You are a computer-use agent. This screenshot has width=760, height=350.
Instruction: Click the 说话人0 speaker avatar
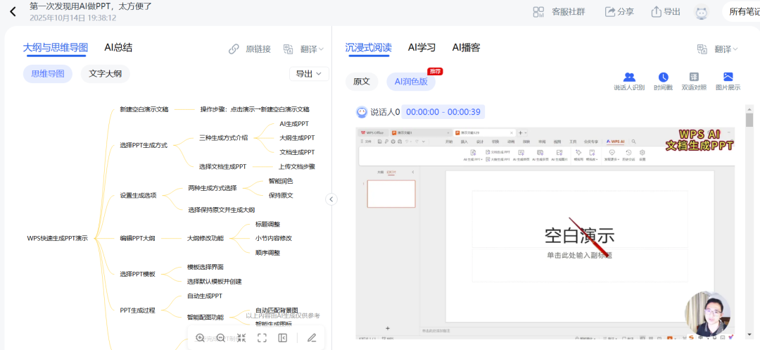362,112
